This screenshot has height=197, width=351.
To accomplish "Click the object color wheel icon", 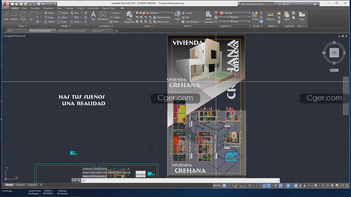I will (x=216, y=13).
